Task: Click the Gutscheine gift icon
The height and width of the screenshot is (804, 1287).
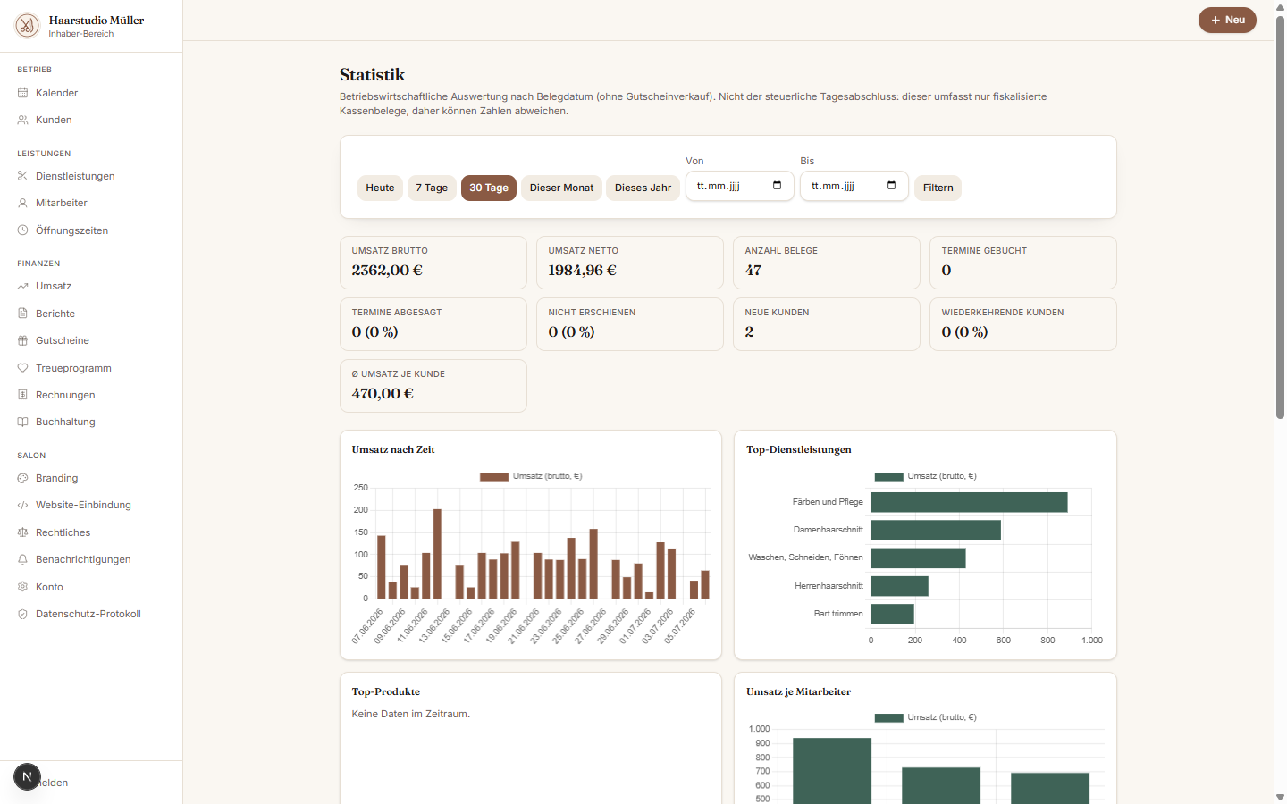Action: 23,340
